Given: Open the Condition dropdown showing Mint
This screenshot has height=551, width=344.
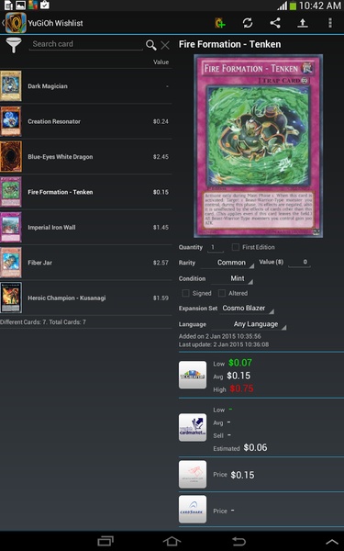Looking at the screenshot, I should click(232, 278).
